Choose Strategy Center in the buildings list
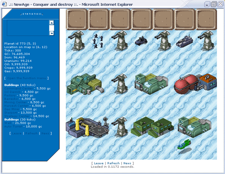 coord(17,116)
